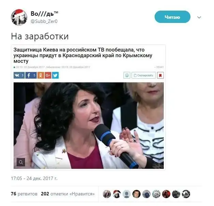This screenshot has height=206, width=214.
Task: Toggle the Читаю follow button
Action: [172, 17]
